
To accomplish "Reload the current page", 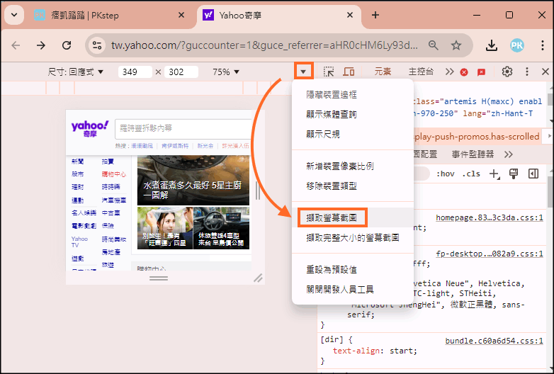I will pos(67,45).
